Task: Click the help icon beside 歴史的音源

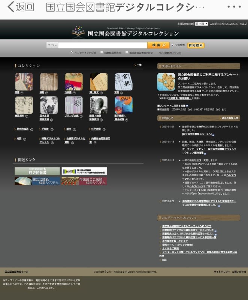Action: tap(32, 129)
